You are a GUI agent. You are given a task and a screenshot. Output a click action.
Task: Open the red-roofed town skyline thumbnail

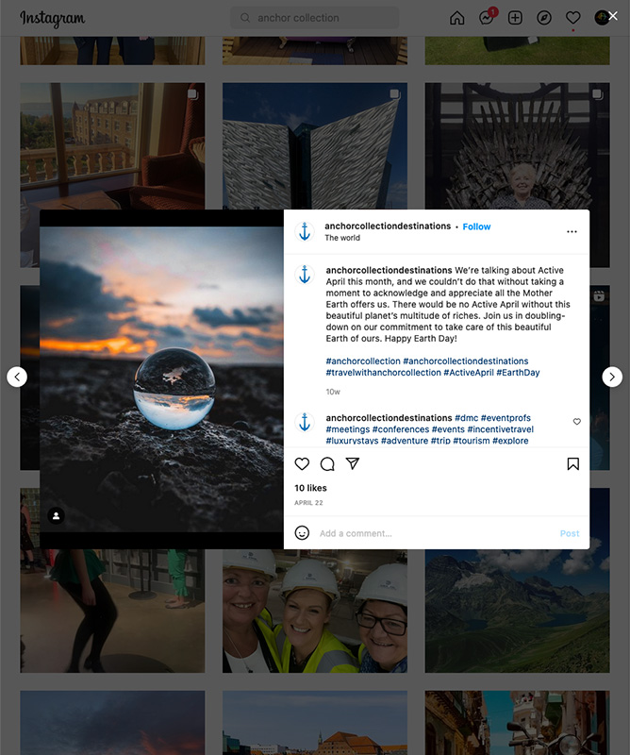(315, 723)
